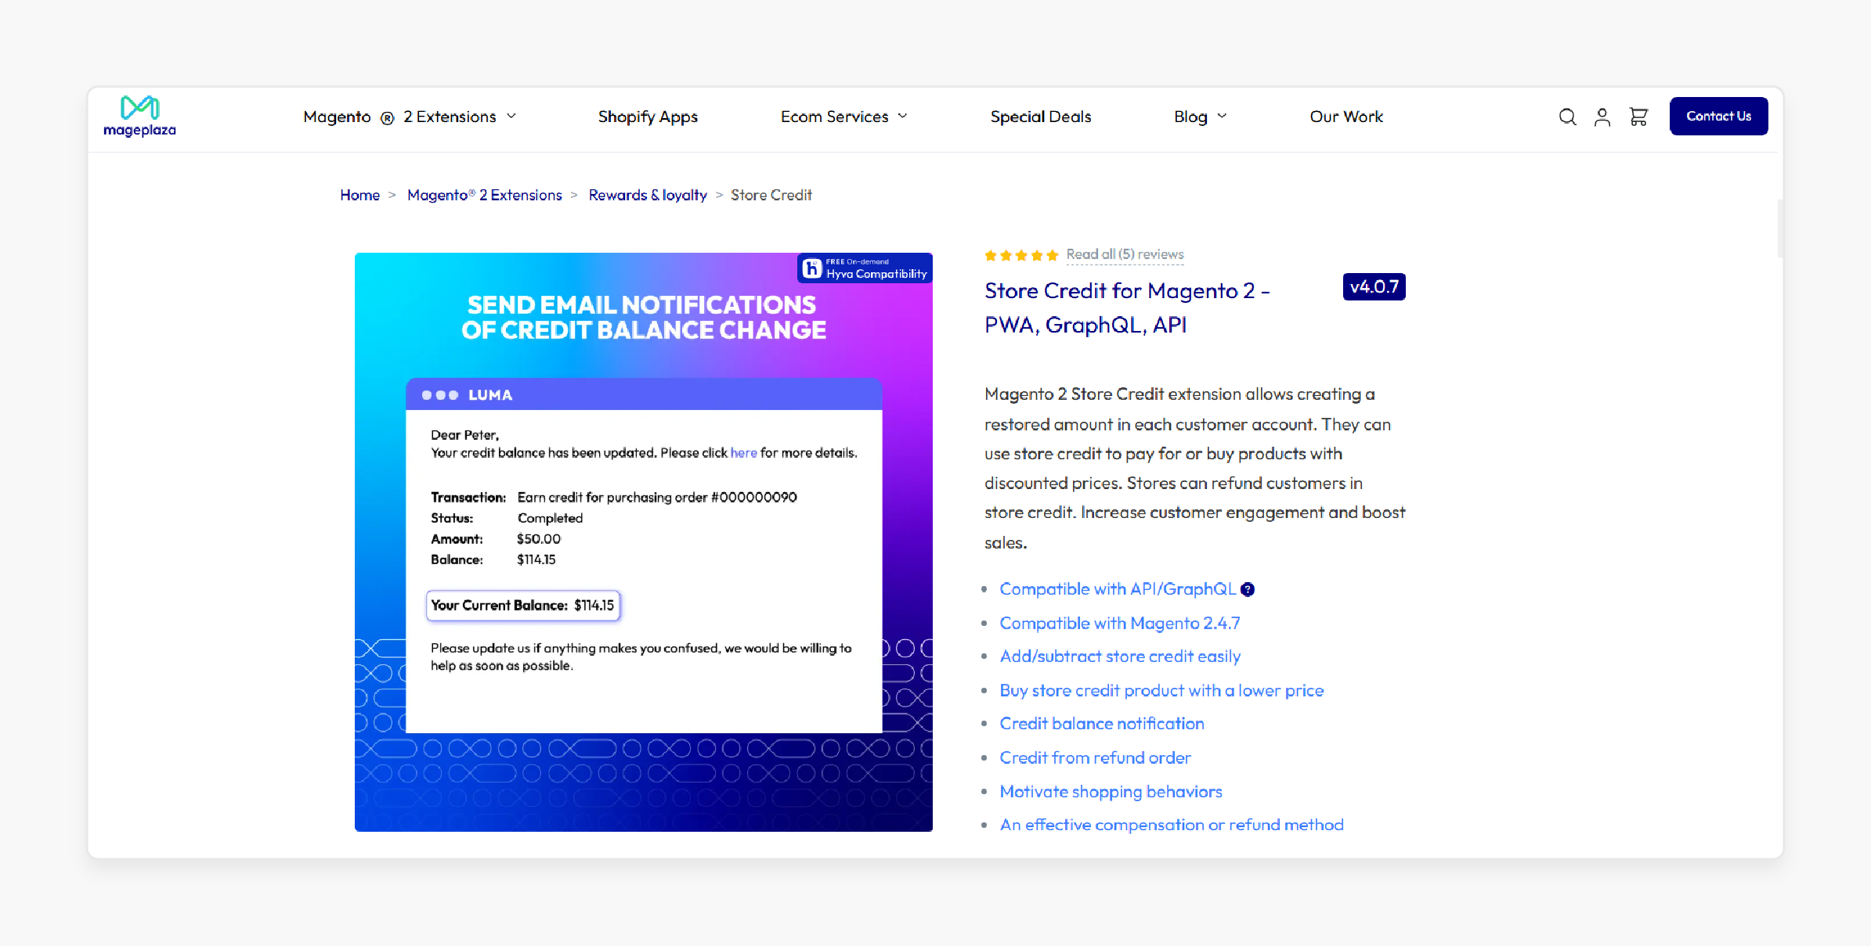Click the API/GraphQL help question mark icon
1871x946 pixels.
(1248, 590)
